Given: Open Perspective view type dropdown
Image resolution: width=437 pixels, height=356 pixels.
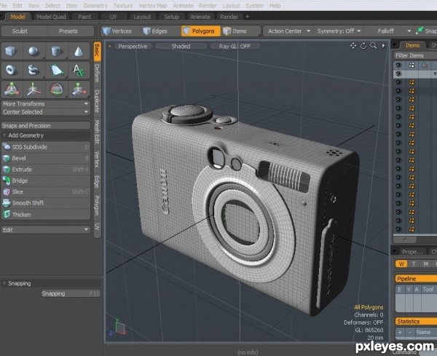Looking at the screenshot, I should click(x=133, y=47).
